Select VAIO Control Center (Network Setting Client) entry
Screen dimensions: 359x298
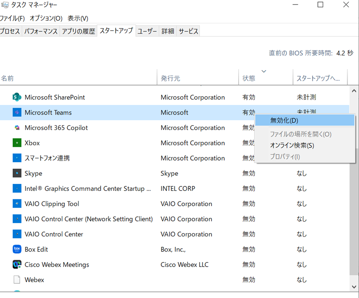pyautogui.click(x=89, y=219)
